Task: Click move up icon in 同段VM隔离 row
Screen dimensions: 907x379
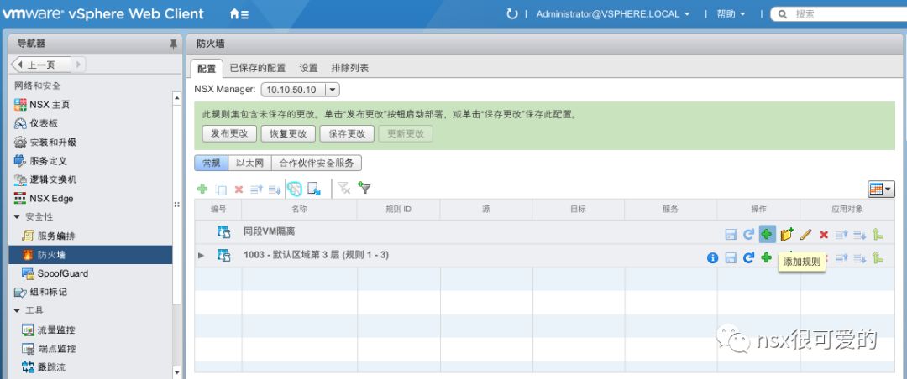Action: 841,235
